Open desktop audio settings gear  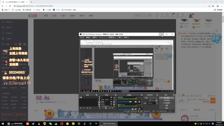pos(139,102)
